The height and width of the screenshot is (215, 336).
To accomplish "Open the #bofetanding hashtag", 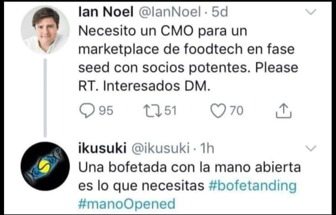I will point(252,185).
